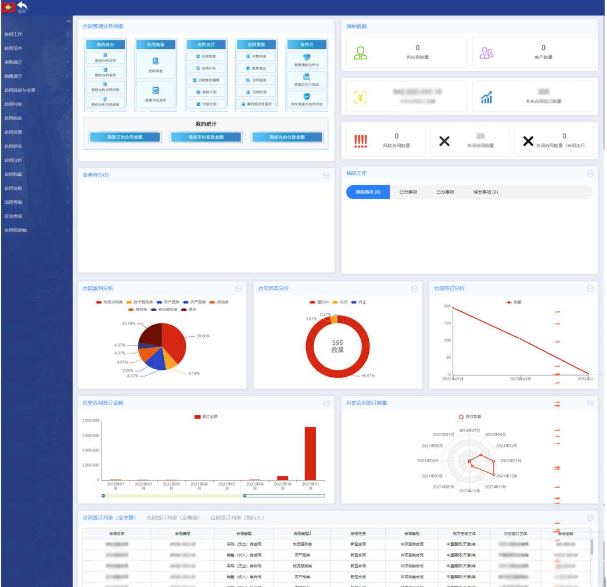Screen dimensions: 607x587
Task: Click 查看合作方信息 search document icon
Action: tap(307, 77)
